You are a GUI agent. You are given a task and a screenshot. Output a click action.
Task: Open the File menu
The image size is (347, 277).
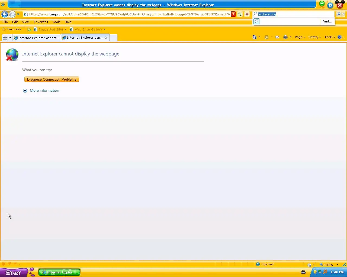click(x=5, y=22)
